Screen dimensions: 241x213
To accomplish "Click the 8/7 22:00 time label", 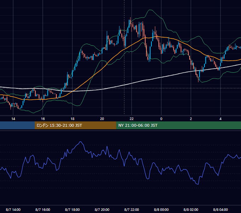I will tap(131, 209).
